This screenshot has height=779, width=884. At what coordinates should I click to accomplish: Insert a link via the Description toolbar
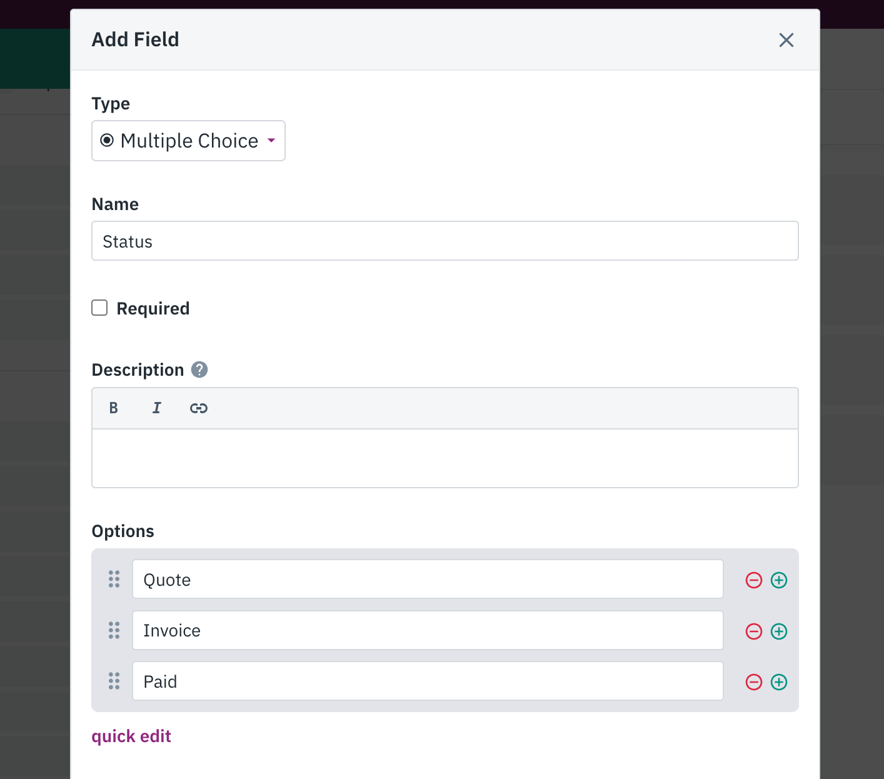point(199,408)
